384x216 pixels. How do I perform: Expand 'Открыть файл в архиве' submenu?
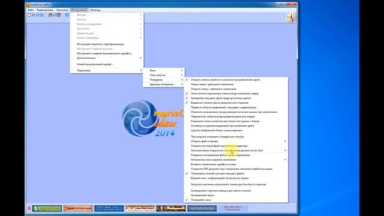click(x=236, y=142)
